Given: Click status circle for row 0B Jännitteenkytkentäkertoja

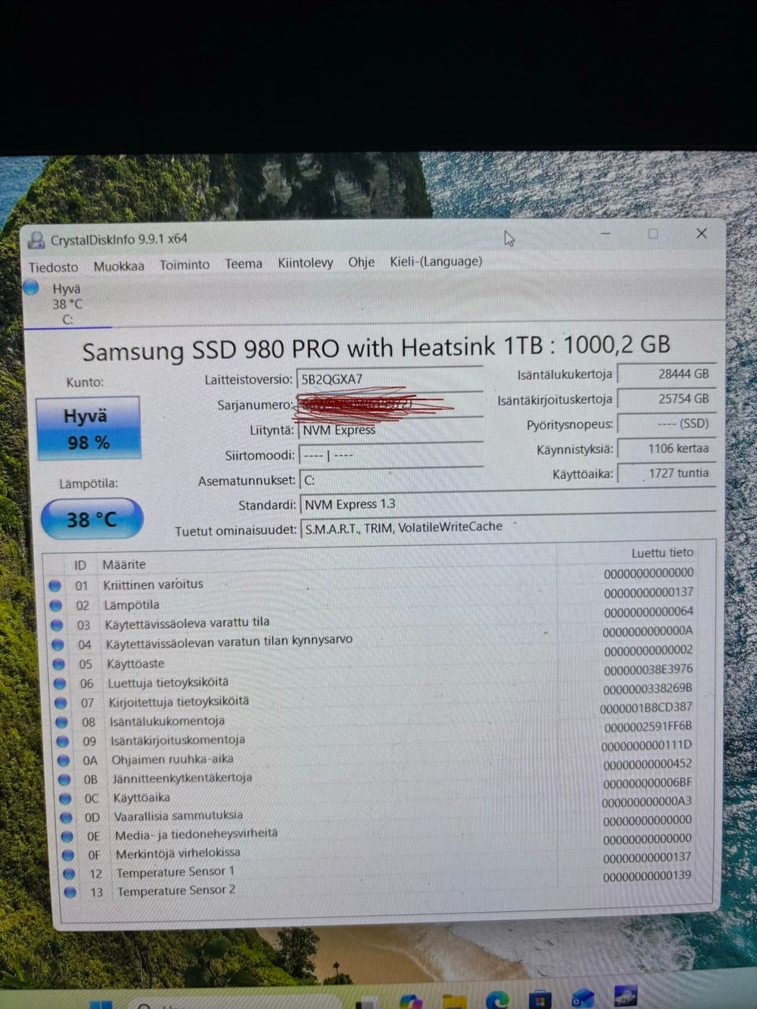Looking at the screenshot, I should [65, 779].
